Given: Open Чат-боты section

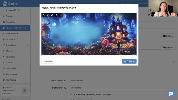Looking at the screenshot, I should 11,39.
